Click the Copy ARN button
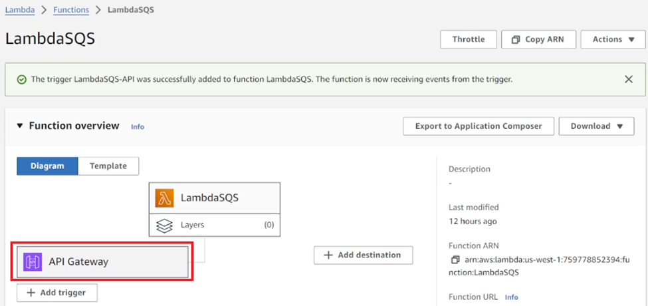The height and width of the screenshot is (306, 648). pyautogui.click(x=538, y=40)
